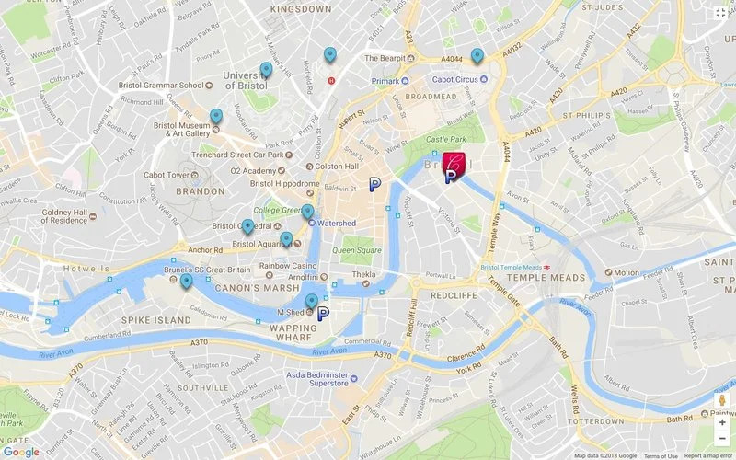Click the red hotel marker near Castle Park

point(454,163)
